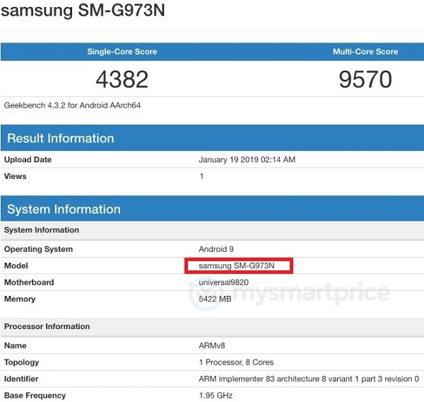This screenshot has width=424, height=402.
Task: Click the Memory label
Action: (20, 299)
